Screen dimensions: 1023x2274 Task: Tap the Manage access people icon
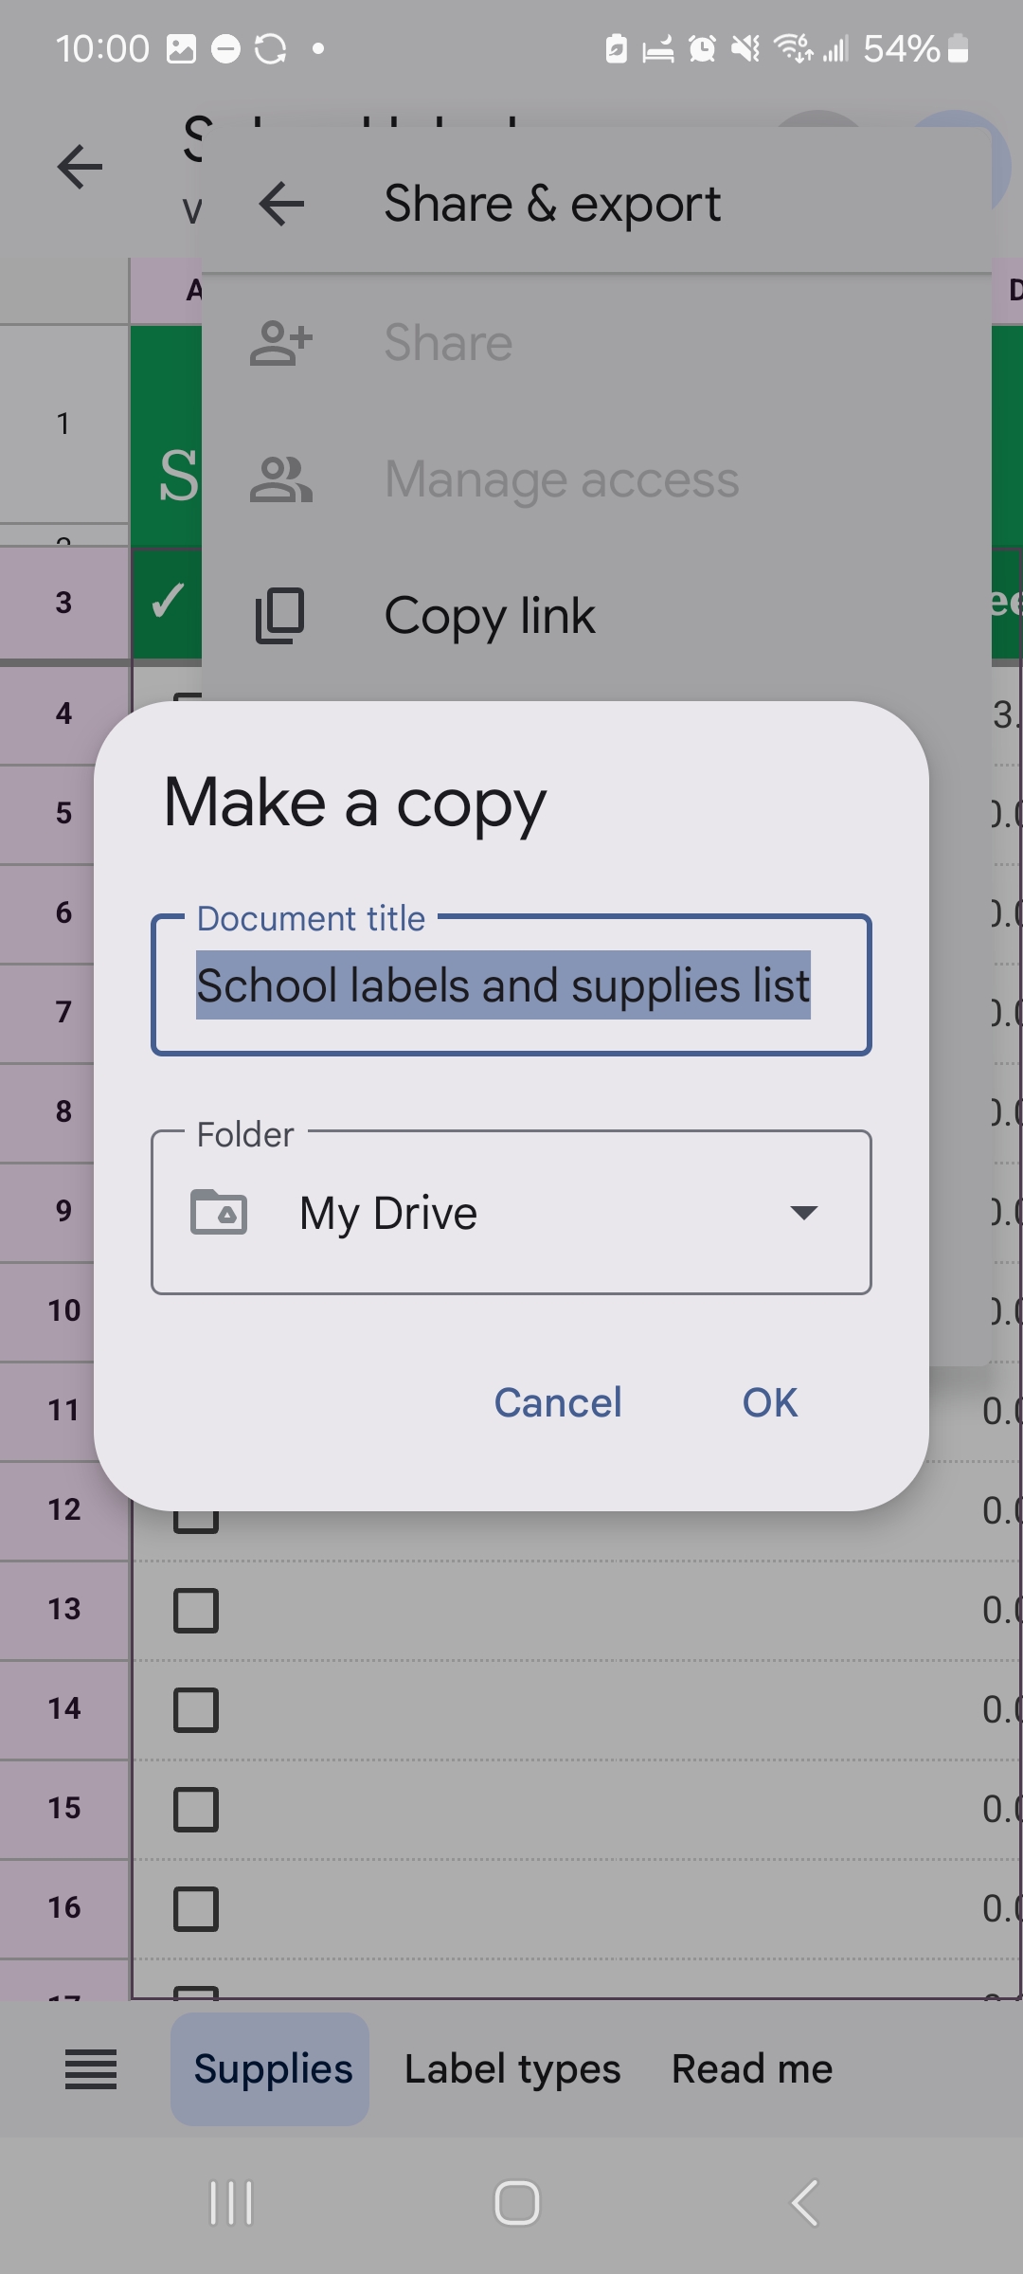(280, 479)
